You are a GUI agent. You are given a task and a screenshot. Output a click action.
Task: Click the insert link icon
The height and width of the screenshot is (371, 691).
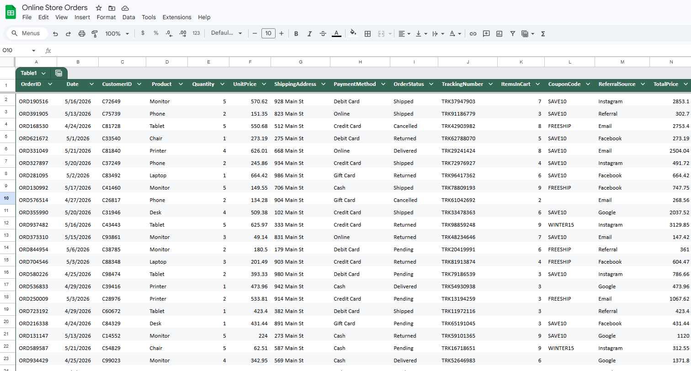pos(473,33)
